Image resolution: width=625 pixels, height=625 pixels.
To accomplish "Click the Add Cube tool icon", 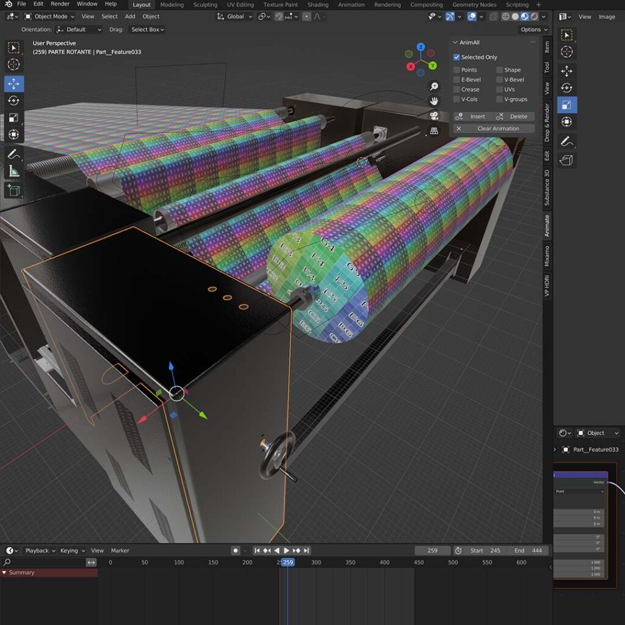I will (x=13, y=190).
